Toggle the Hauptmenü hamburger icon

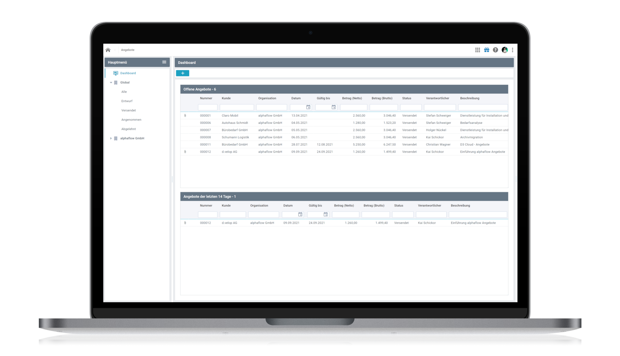(x=164, y=62)
